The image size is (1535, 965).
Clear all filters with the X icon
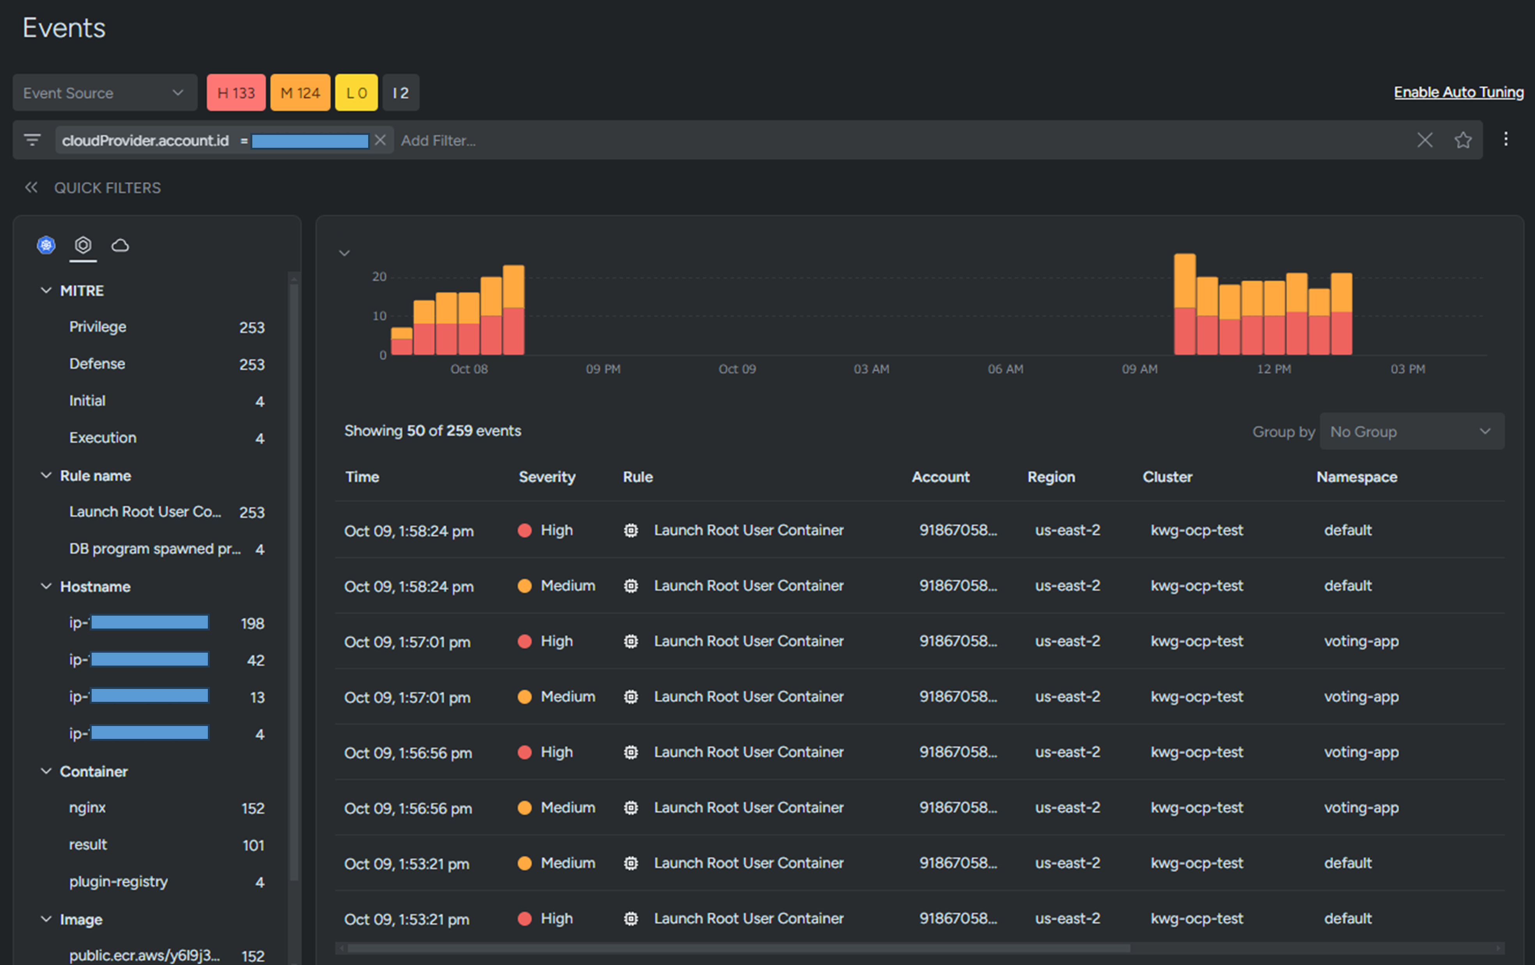click(x=1425, y=140)
